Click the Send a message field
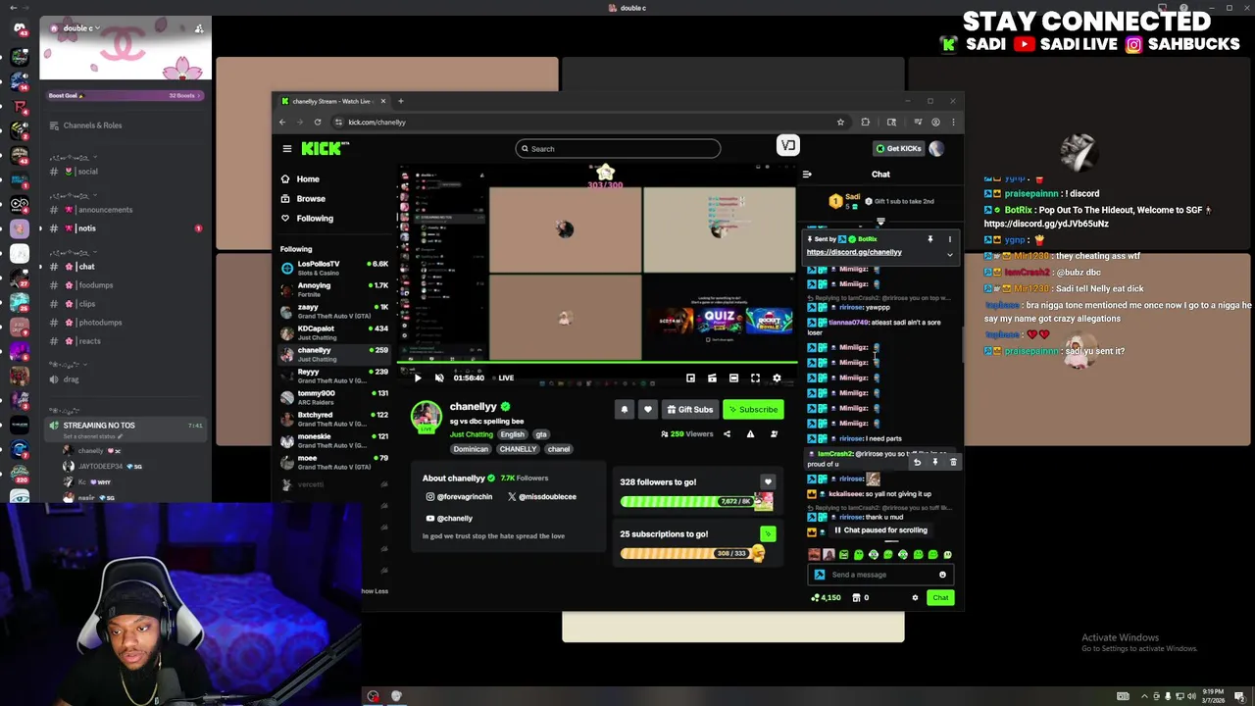Image resolution: width=1255 pixels, height=706 pixels. tap(878, 576)
